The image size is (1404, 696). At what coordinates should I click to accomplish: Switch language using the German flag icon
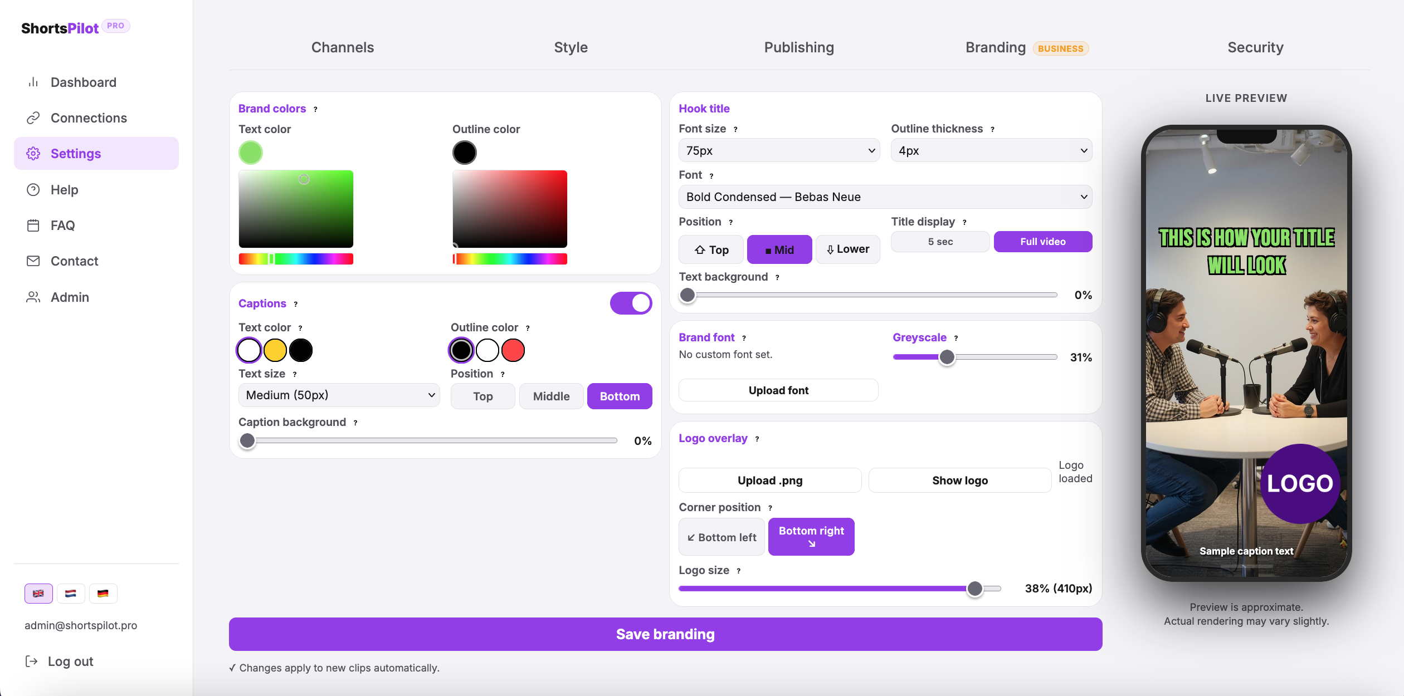pyautogui.click(x=103, y=593)
